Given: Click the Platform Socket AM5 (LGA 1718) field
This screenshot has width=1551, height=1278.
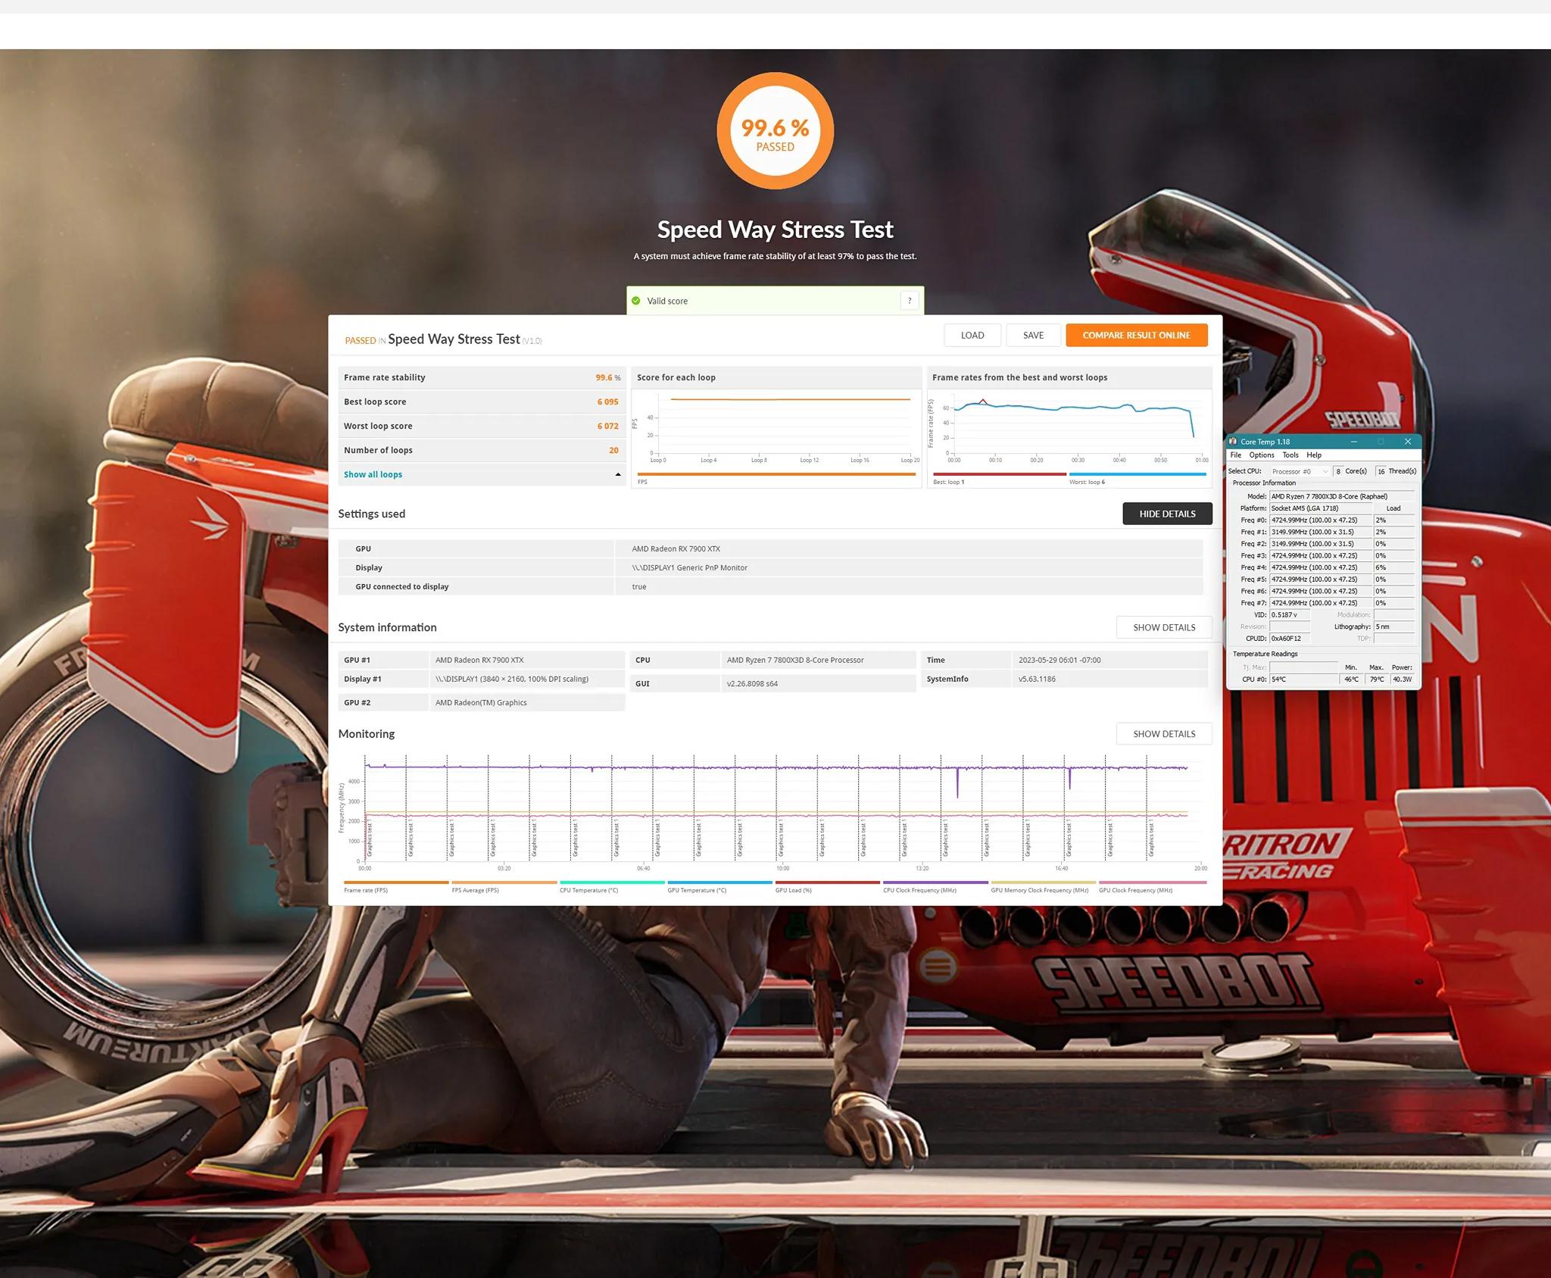Looking at the screenshot, I should click(x=1321, y=508).
